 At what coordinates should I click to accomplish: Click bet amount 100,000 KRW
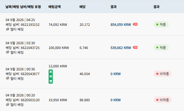[x=59, y=48]
